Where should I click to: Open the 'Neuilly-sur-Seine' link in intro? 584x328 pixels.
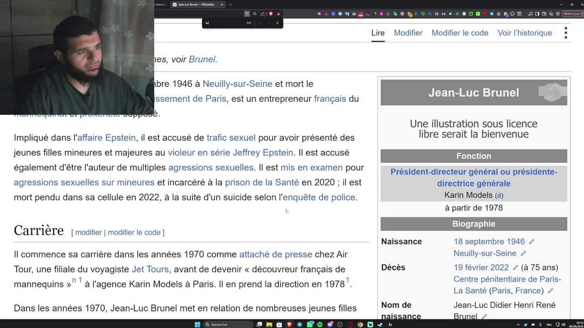pyautogui.click(x=237, y=84)
